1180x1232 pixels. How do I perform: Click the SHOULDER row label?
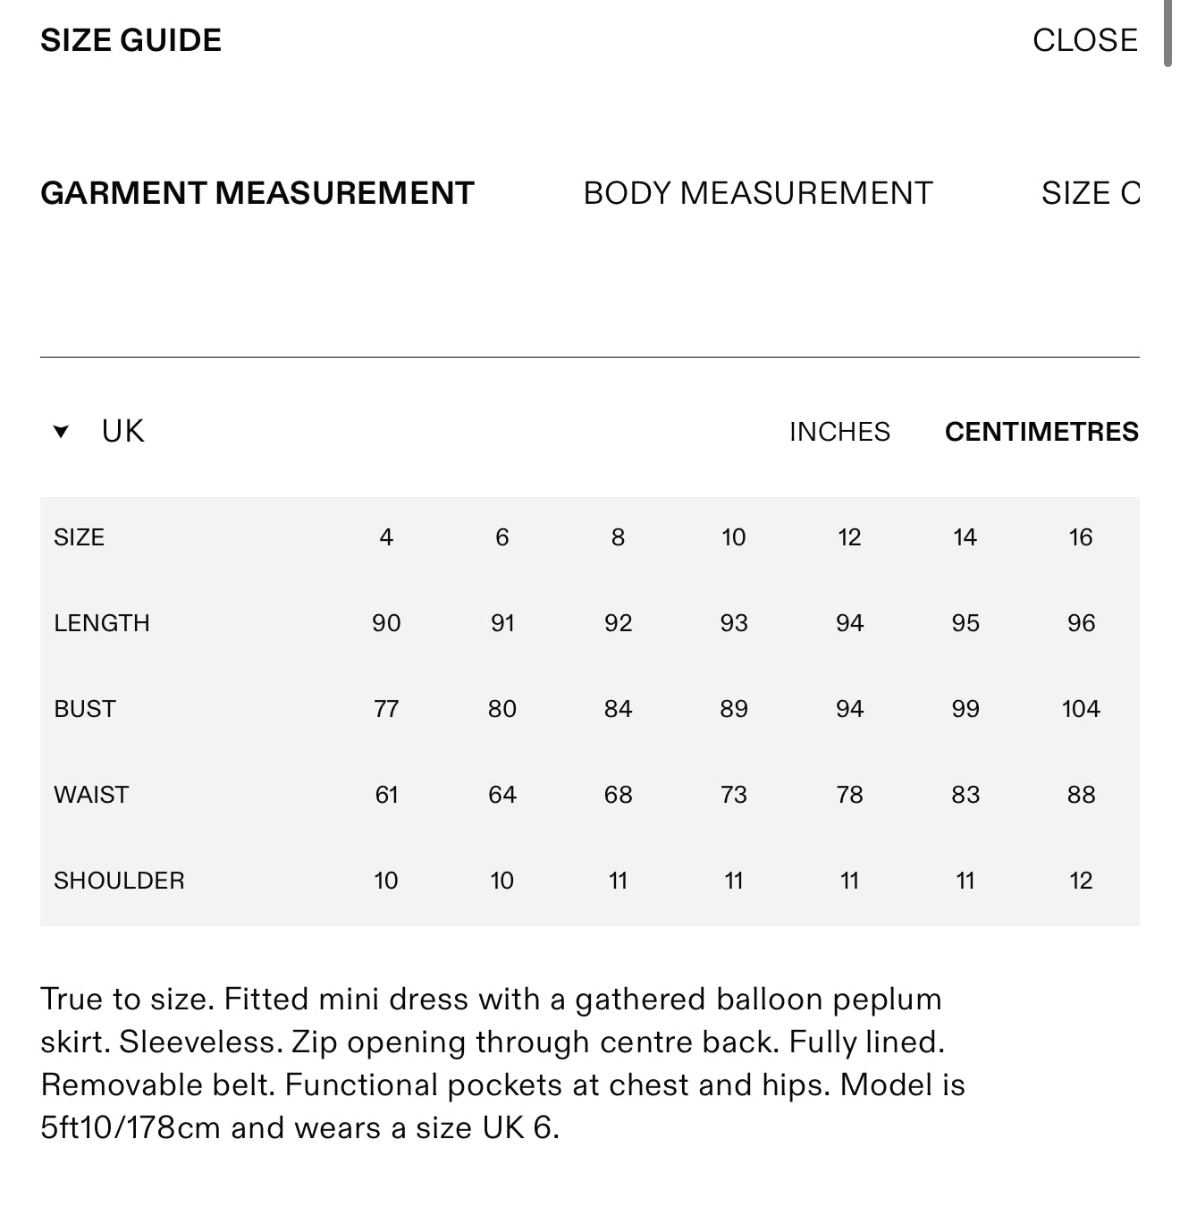[x=119, y=881]
